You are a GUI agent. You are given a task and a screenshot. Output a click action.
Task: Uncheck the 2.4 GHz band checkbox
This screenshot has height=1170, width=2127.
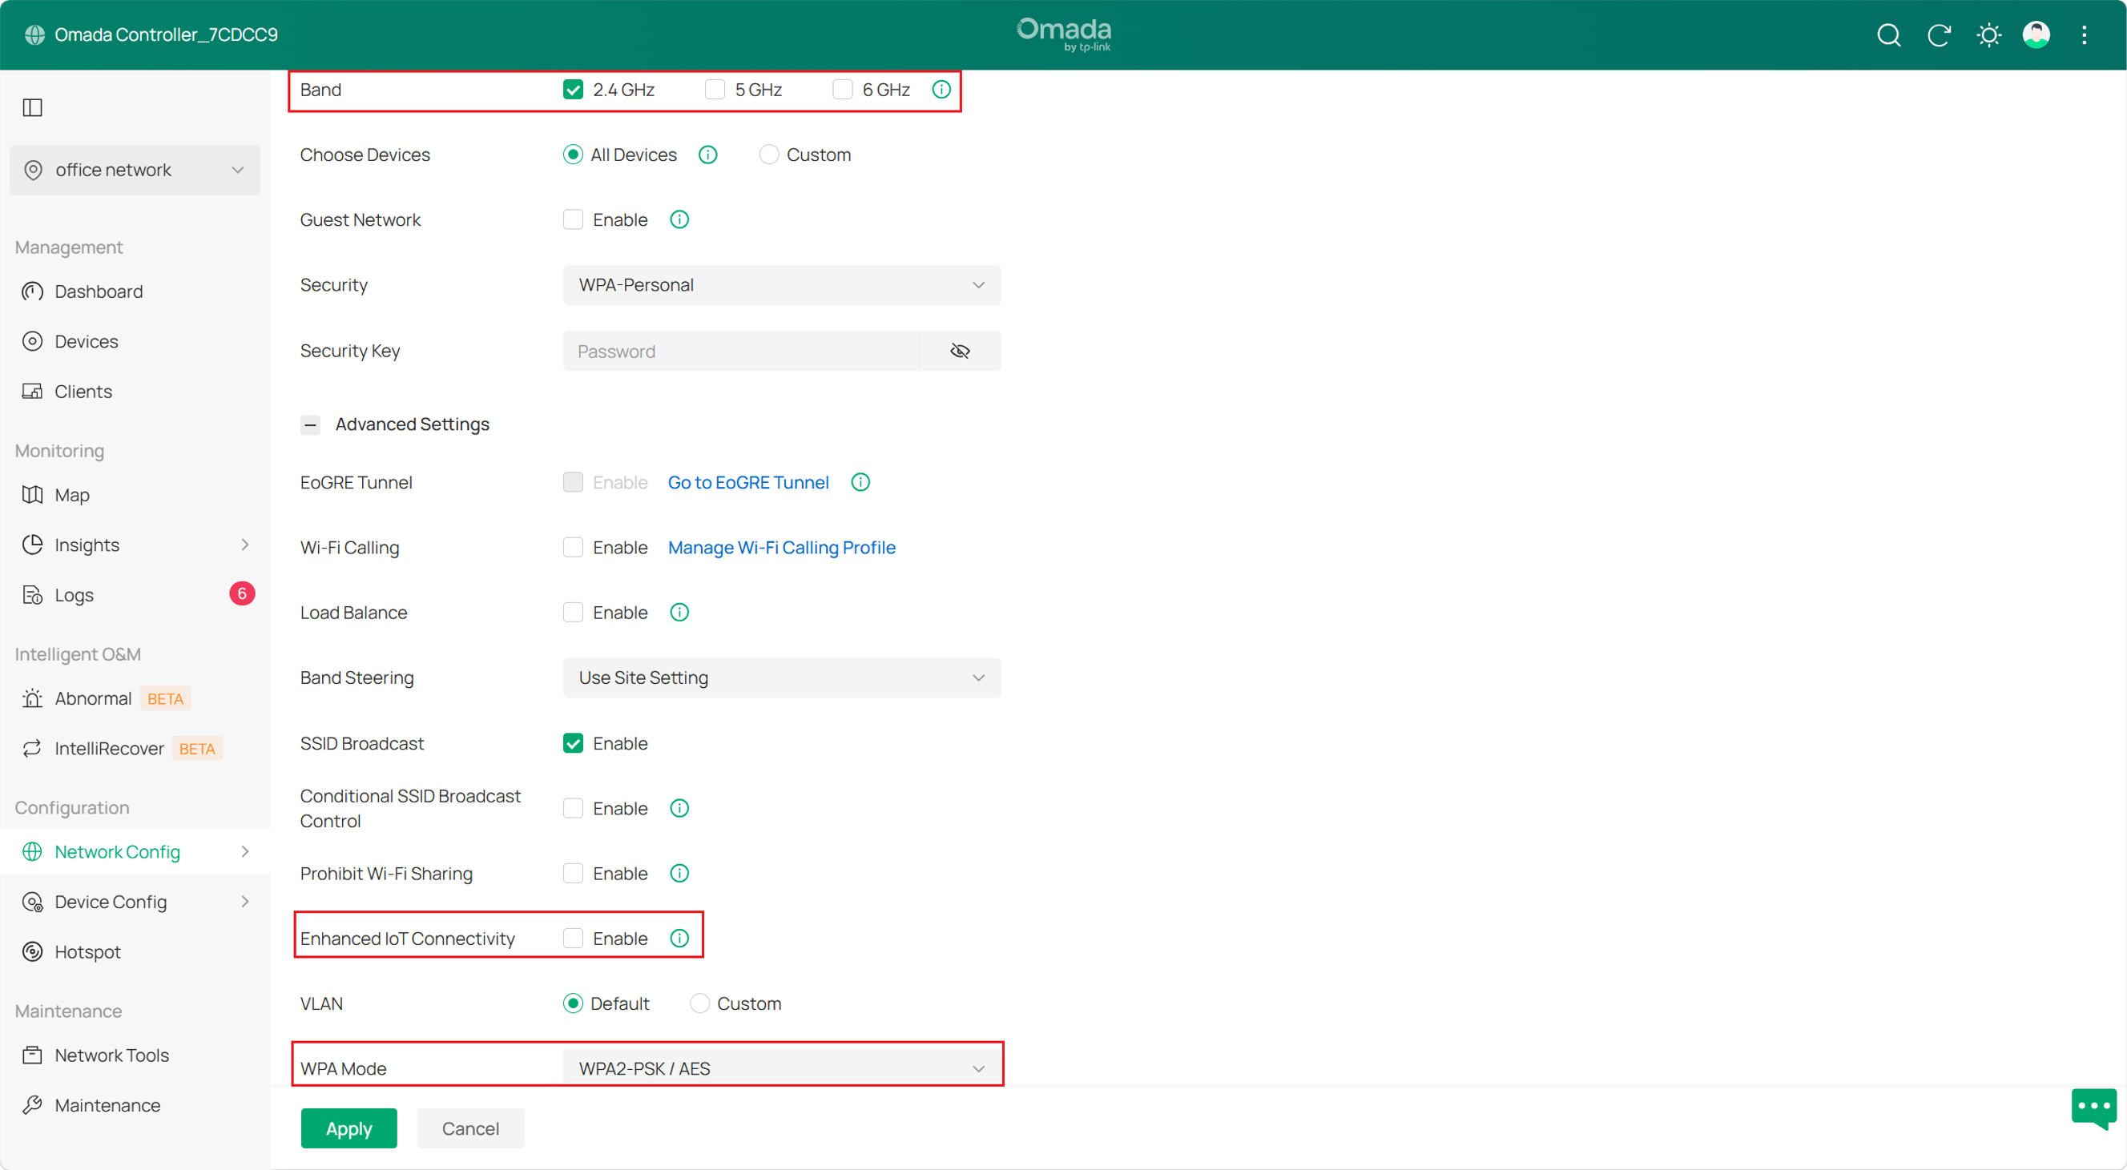573,89
